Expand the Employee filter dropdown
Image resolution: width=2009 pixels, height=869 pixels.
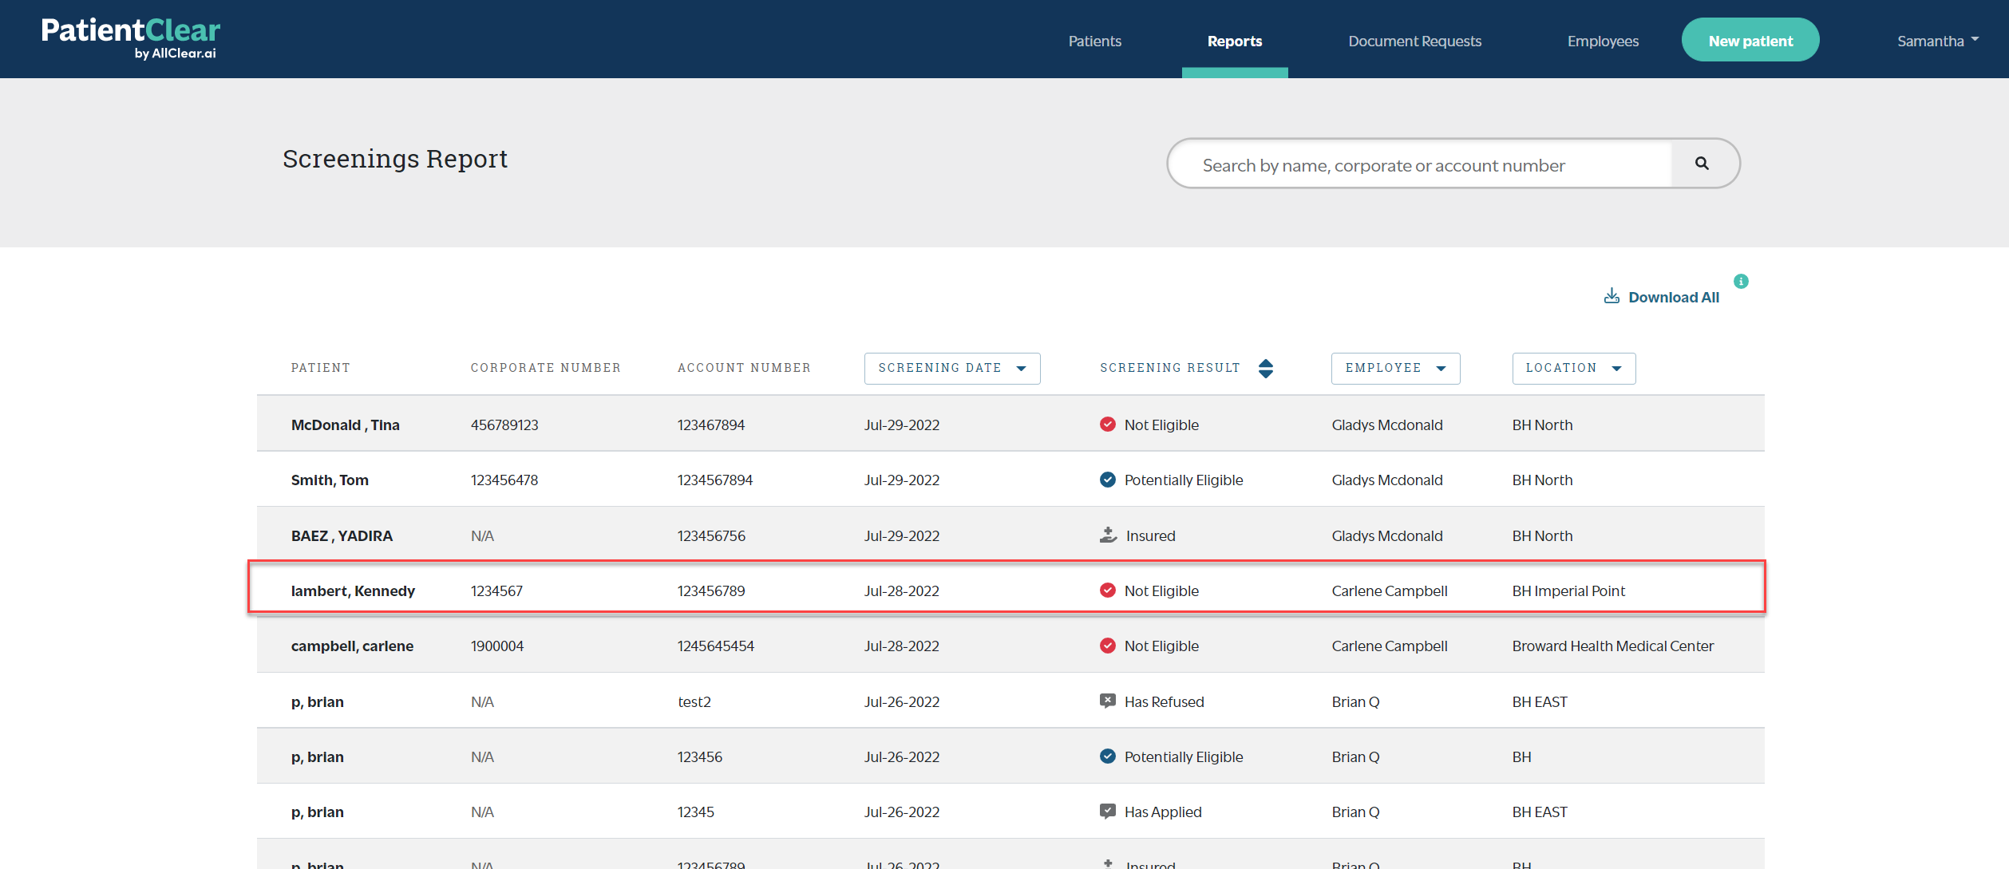click(x=1394, y=369)
